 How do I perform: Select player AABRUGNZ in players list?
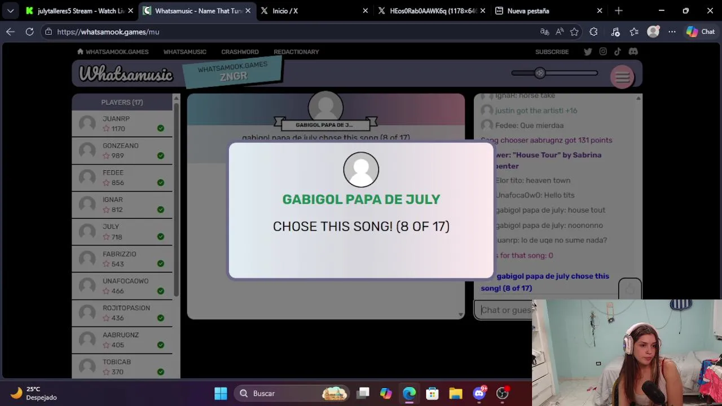point(122,340)
